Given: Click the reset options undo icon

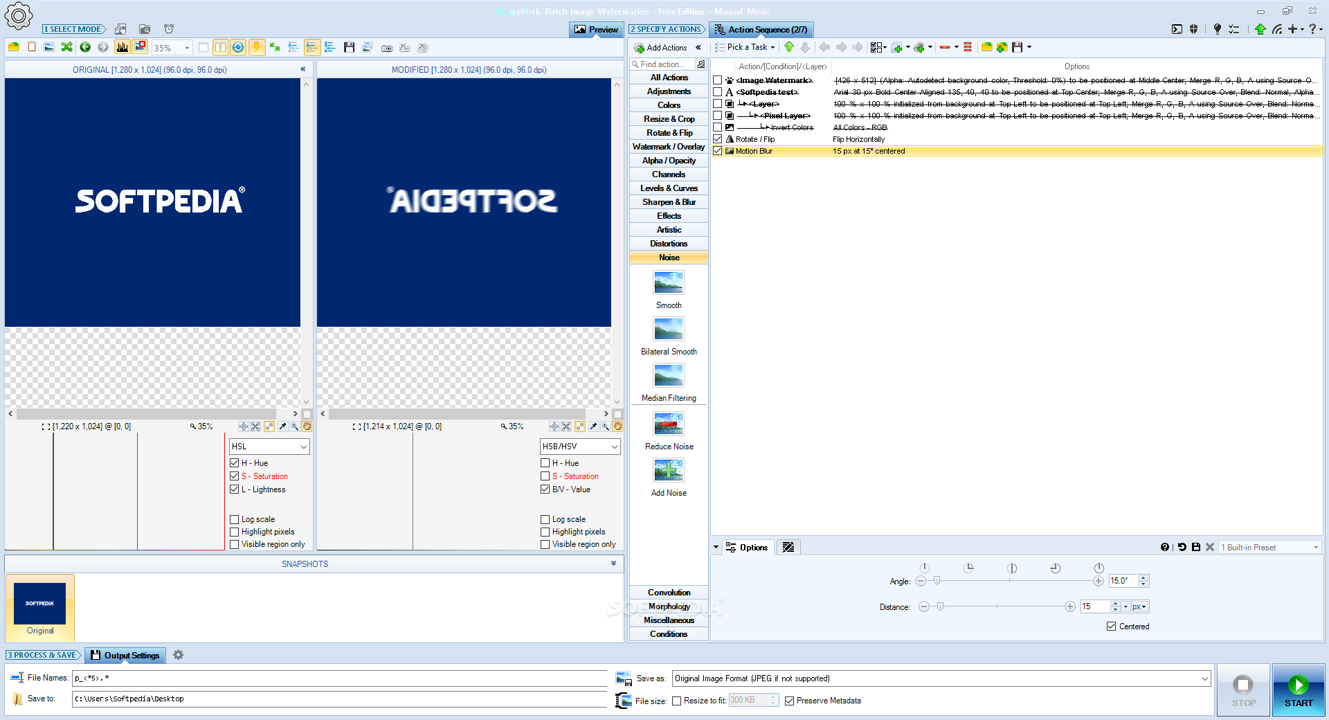Looking at the screenshot, I should click(1182, 547).
